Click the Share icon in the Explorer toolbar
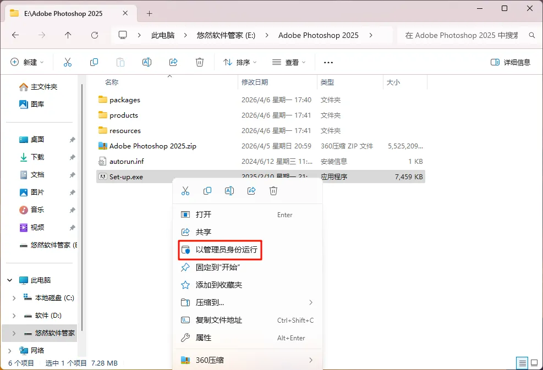Image resolution: width=543 pixels, height=370 pixels. (173, 62)
